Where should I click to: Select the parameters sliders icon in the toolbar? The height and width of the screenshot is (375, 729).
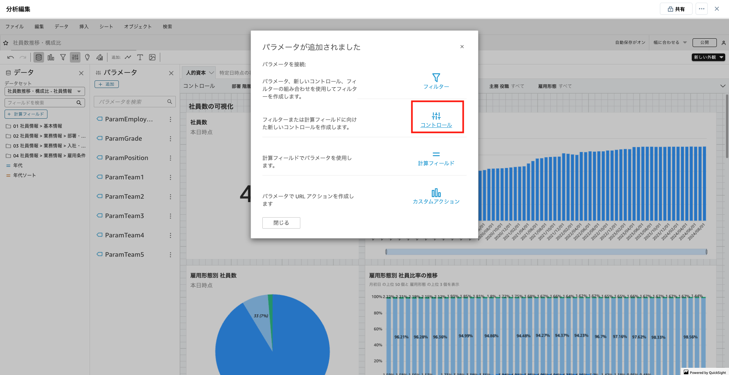coord(75,57)
